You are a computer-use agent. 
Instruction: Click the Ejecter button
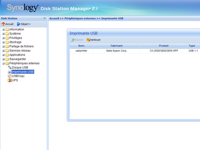tap(77, 40)
